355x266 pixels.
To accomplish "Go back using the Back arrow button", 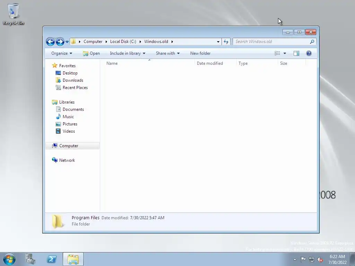I will point(50,42).
